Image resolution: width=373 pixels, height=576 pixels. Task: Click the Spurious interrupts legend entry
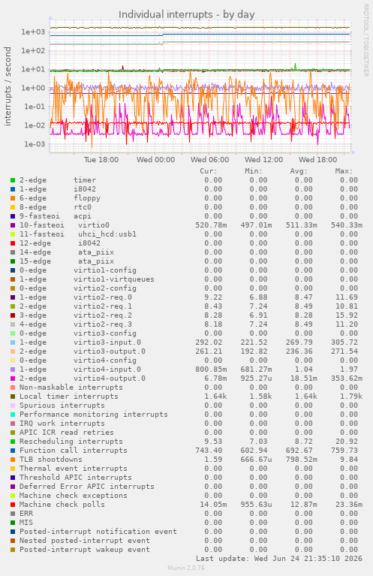(62, 406)
